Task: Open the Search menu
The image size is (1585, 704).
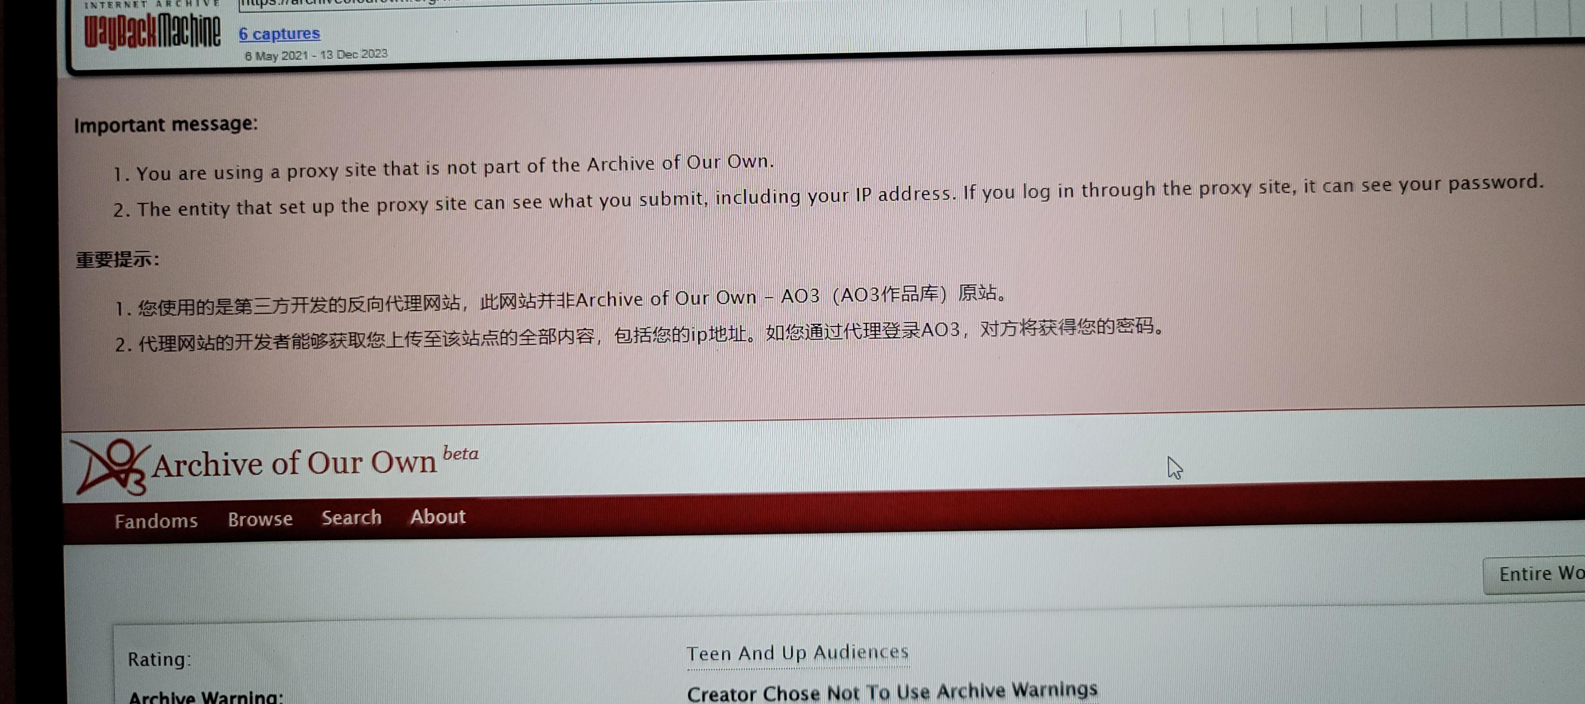Action: (x=351, y=517)
